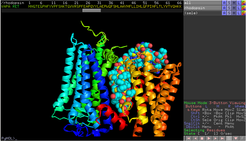Open the Label menu for (sele) selection
This screenshot has height=141, width=246.
click(239, 13)
